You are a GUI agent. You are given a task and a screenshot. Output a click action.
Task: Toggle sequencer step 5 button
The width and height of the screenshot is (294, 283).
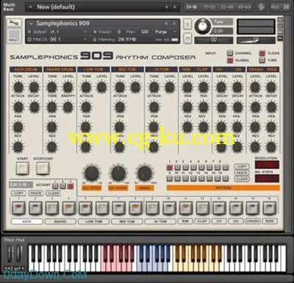pos(85,207)
